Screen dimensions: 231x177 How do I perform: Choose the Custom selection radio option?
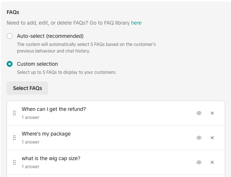coord(10,64)
